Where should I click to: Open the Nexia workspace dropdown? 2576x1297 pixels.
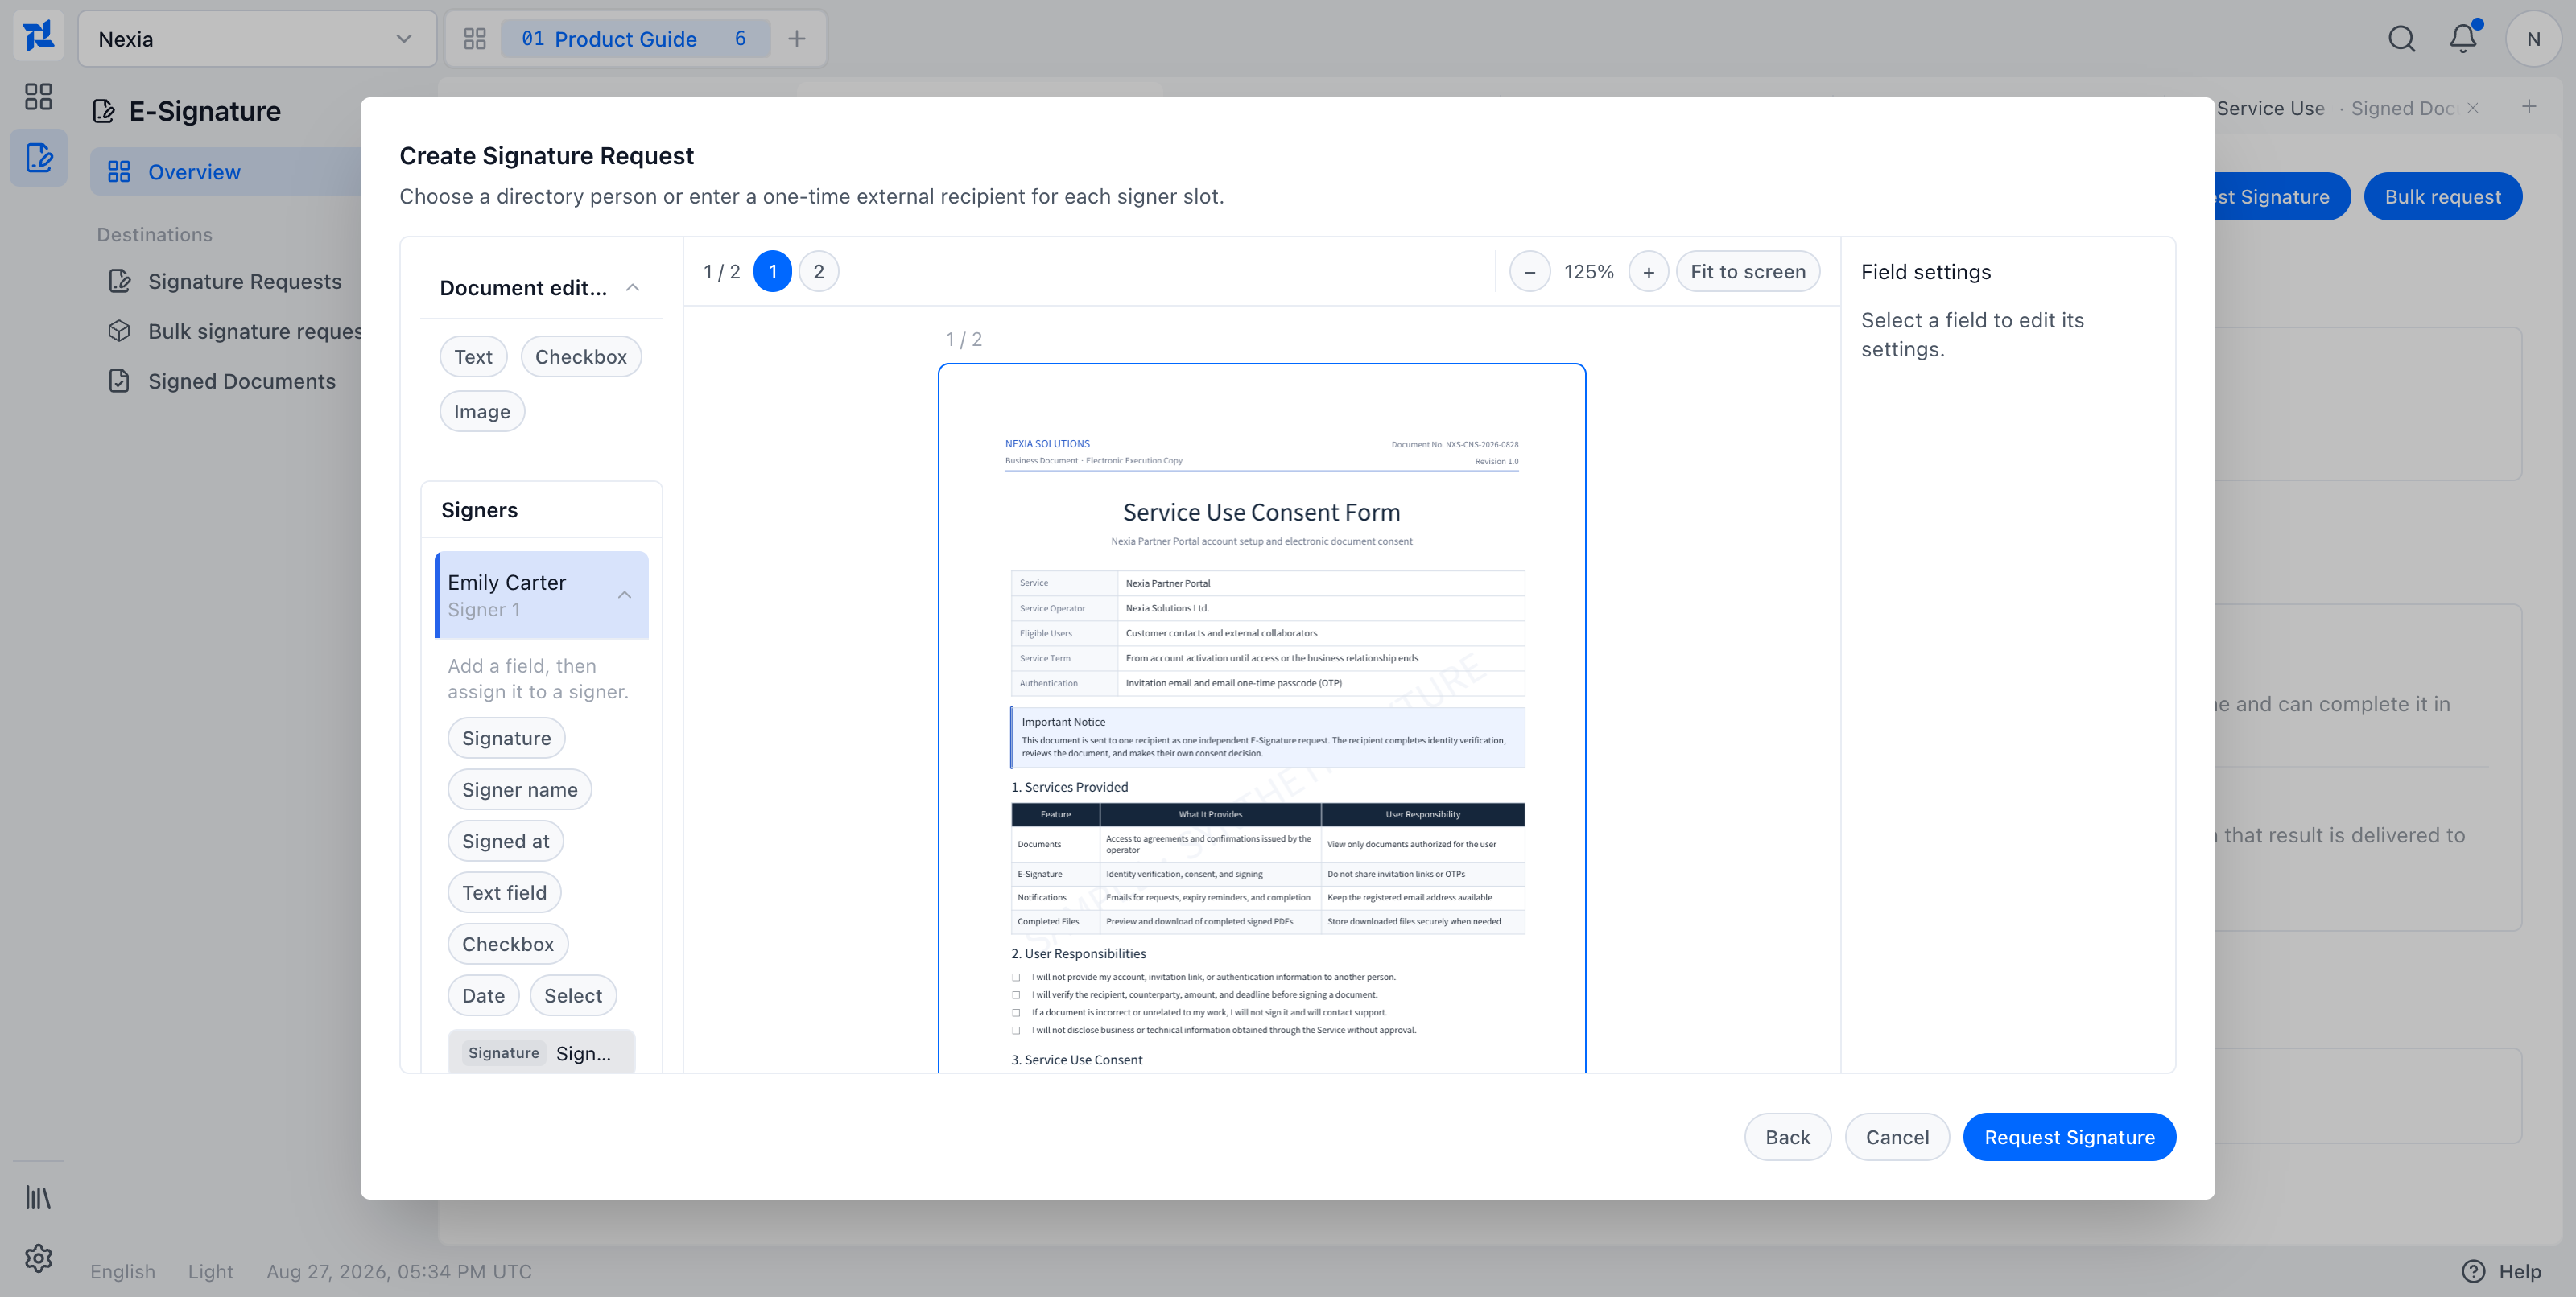[x=257, y=39]
